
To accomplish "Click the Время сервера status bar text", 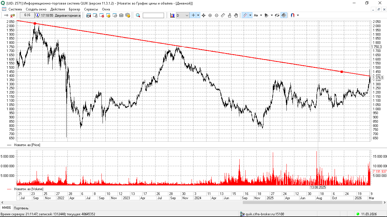I will [x=48, y=214].
